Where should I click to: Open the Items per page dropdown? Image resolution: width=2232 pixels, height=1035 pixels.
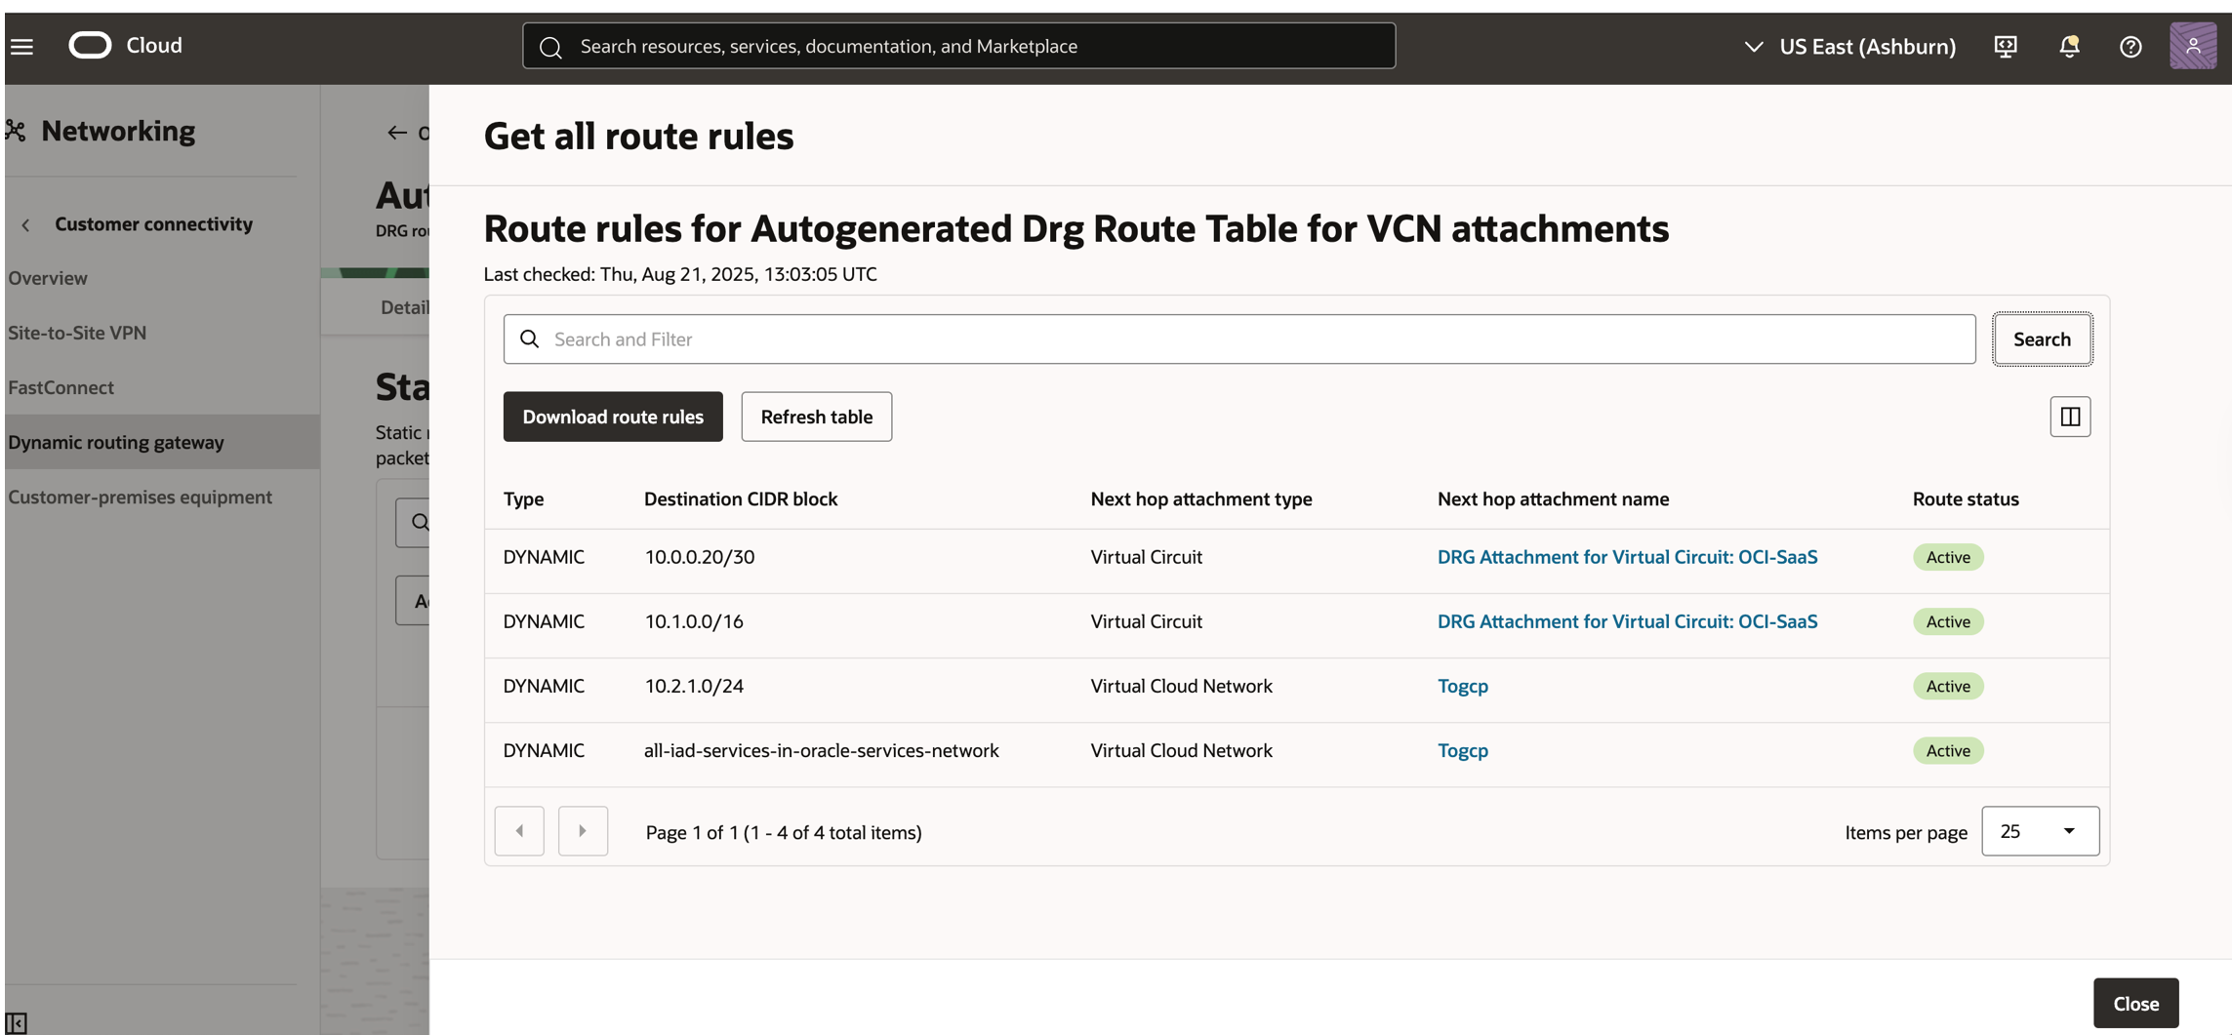click(x=2040, y=831)
